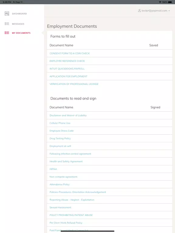Open Verification of Professional License form
Screen dimensions: 175x233
pyautogui.click(x=74, y=84)
